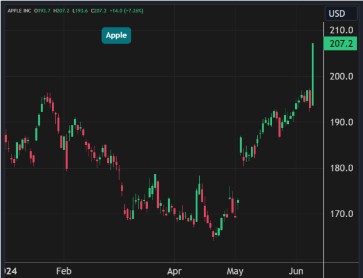Click the Apr time axis label
The width and height of the screenshot is (363, 278).
pyautogui.click(x=174, y=271)
